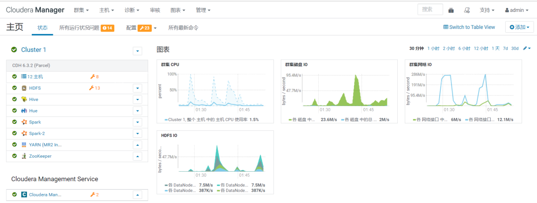Toggle the Cloudera Management Service actions menu
The image size is (537, 203).
coord(137,195)
